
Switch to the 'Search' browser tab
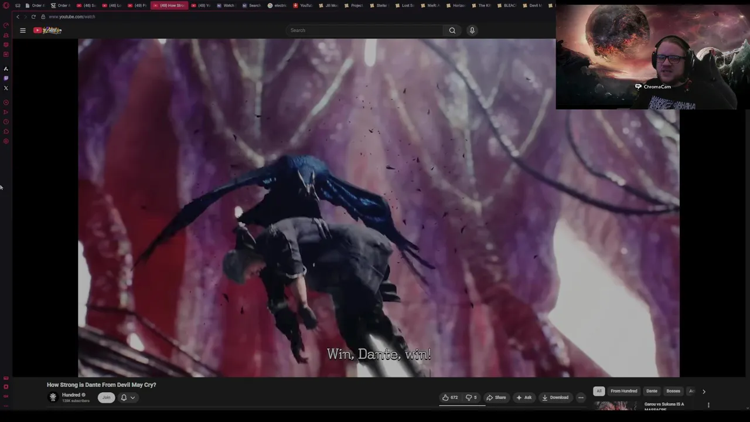(x=251, y=5)
